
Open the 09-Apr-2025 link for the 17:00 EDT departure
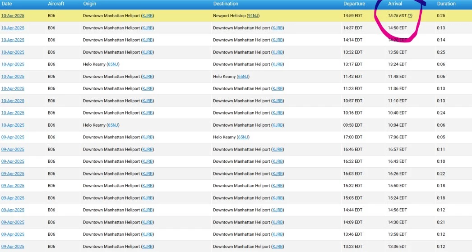click(x=13, y=137)
